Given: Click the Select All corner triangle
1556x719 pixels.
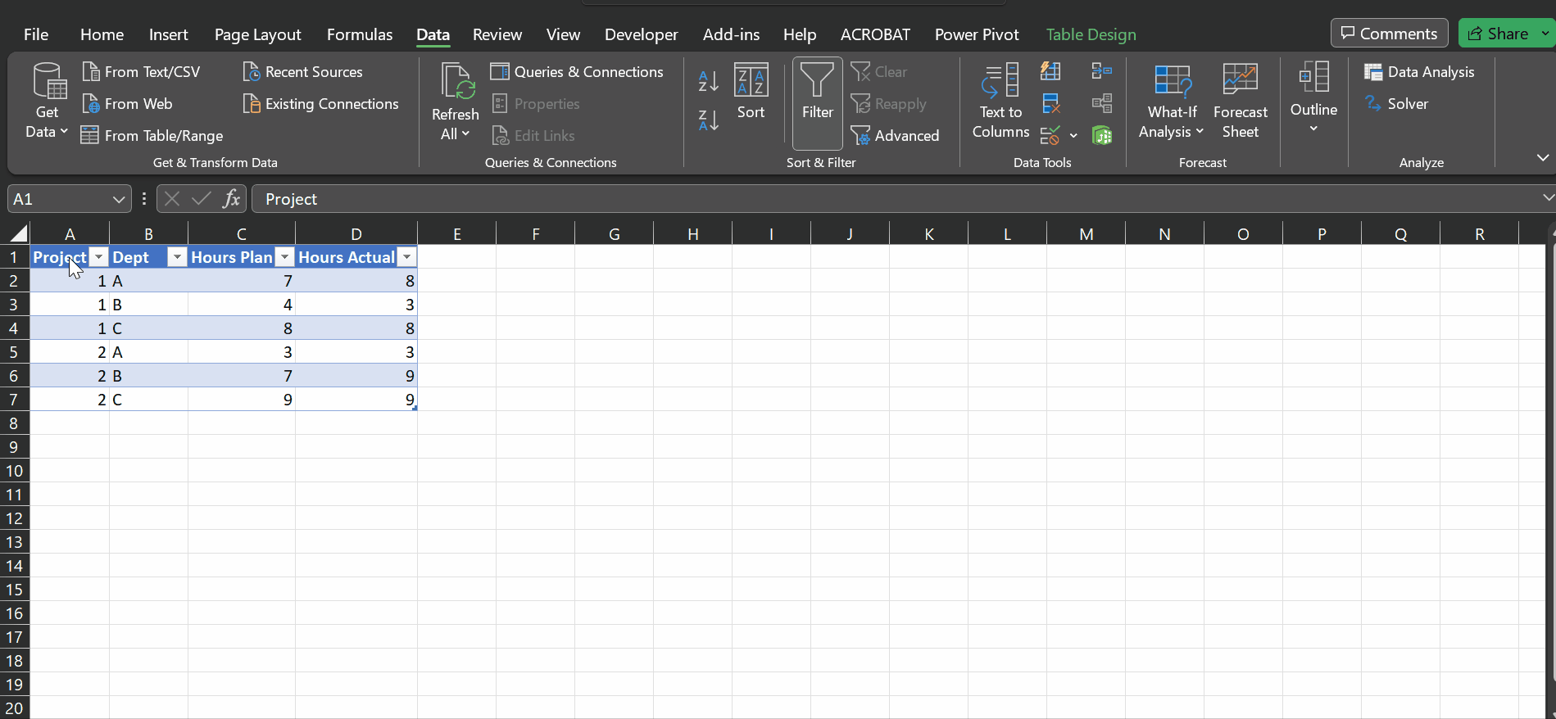Looking at the screenshot, I should (18, 233).
